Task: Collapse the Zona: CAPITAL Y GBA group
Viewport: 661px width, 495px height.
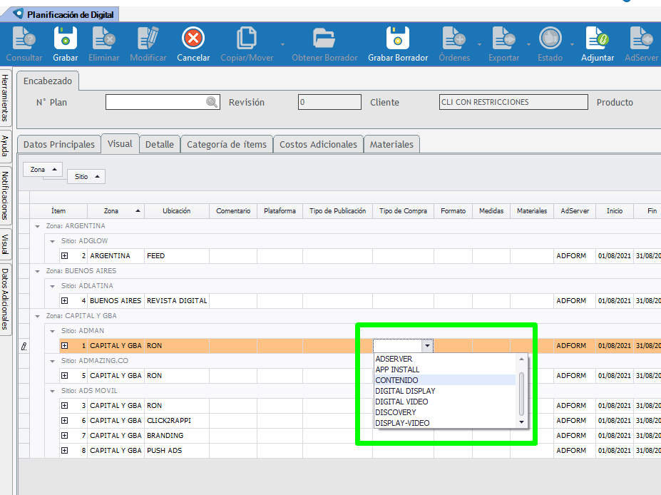Action: point(38,316)
